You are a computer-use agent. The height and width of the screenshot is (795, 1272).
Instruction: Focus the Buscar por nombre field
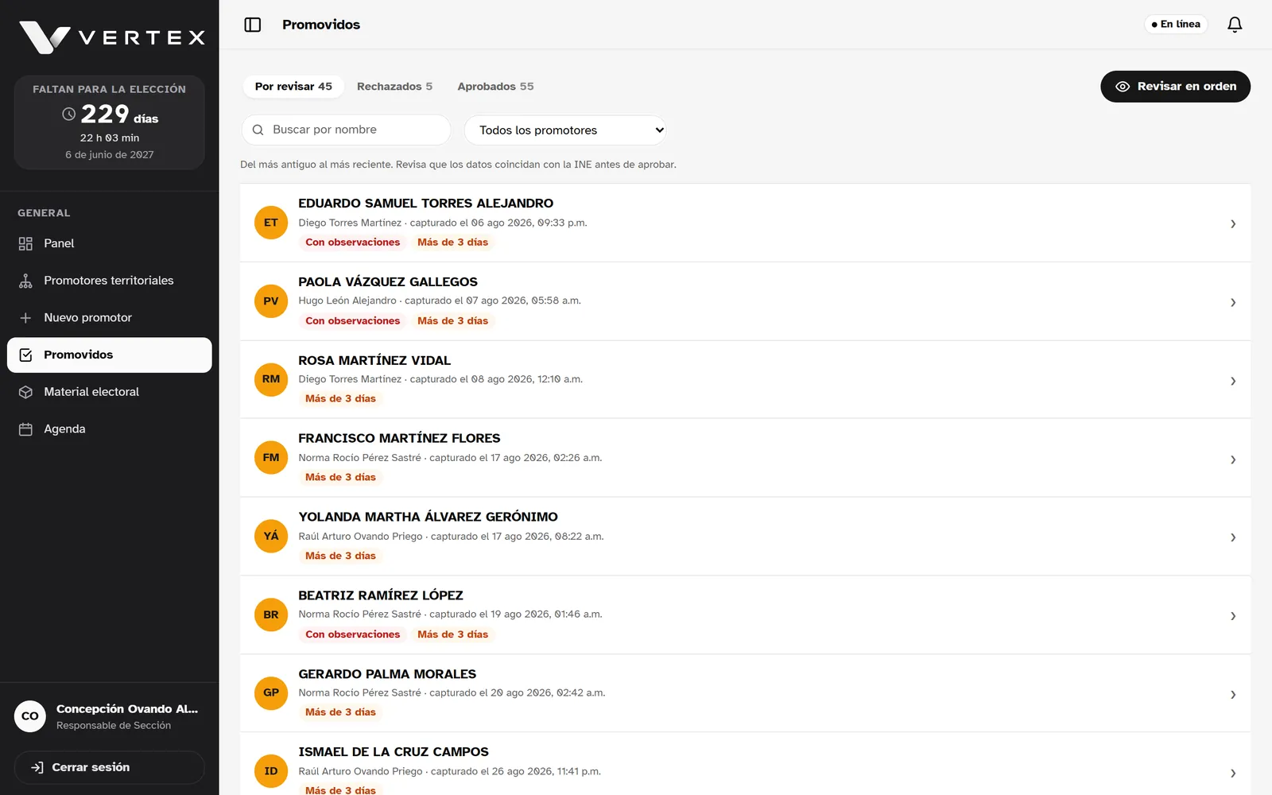(x=346, y=130)
